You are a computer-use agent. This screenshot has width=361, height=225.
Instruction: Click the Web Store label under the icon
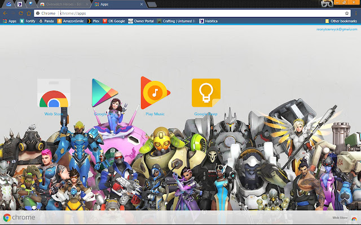(54, 114)
